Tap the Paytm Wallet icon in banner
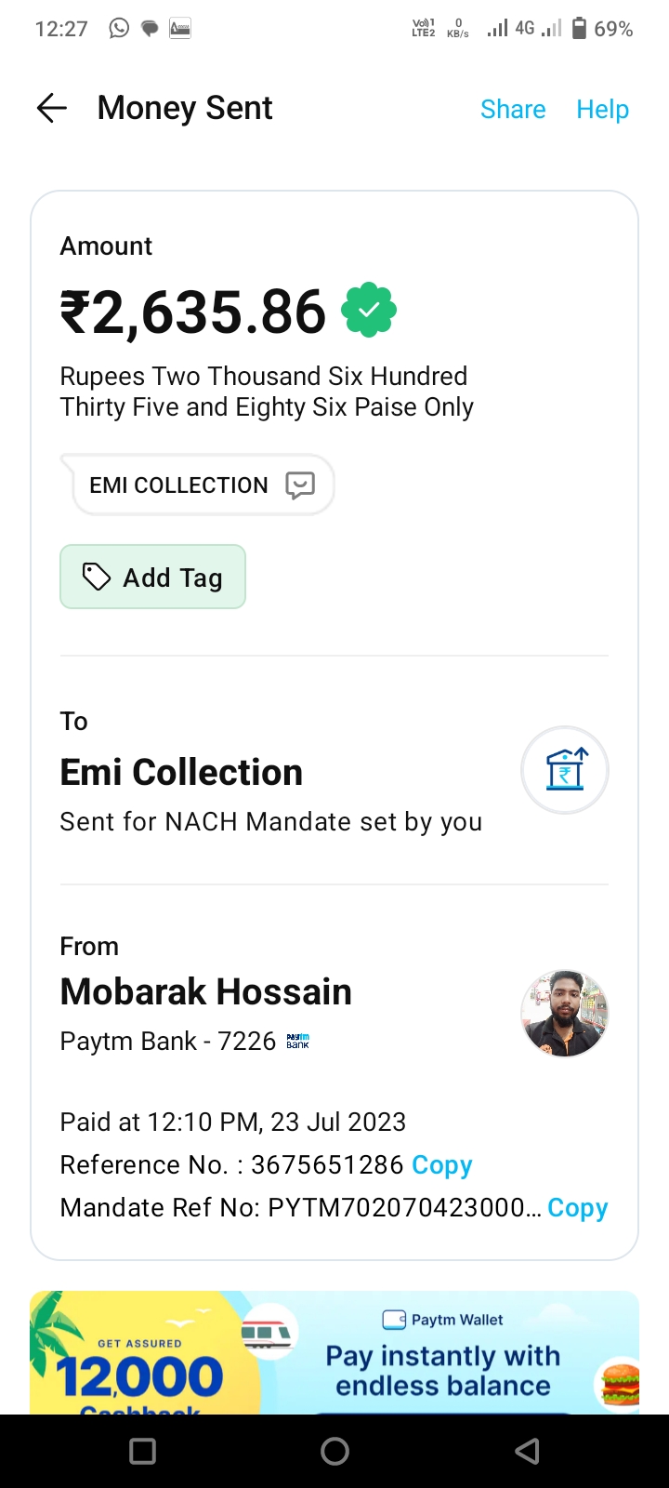This screenshot has height=1488, width=669. tap(394, 1320)
